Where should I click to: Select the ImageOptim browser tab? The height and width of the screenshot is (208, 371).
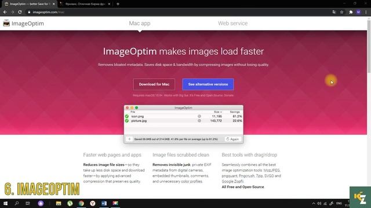[29, 4]
